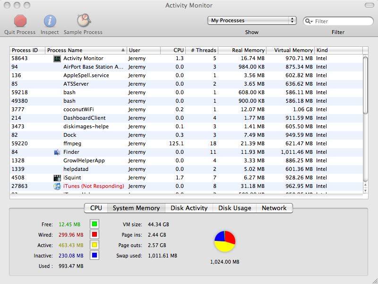The image size is (378, 284).
Task: Select the GrowlHelperApp process
Action: point(186,160)
